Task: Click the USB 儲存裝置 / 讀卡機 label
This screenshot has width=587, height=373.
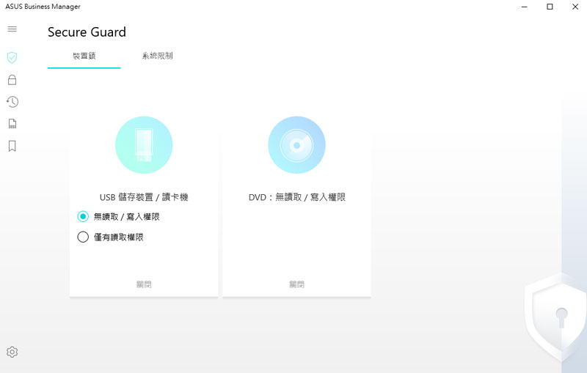Action: click(144, 197)
